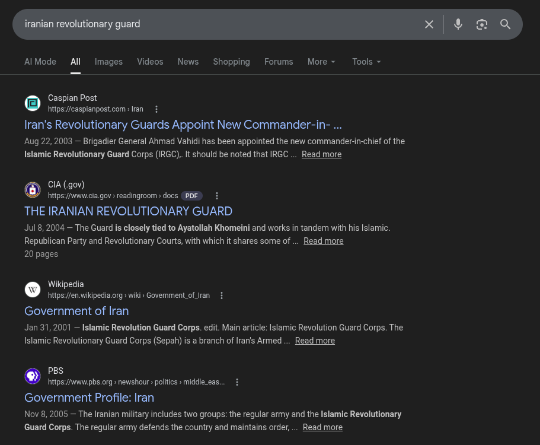
Task: Click the Caspian Post favicon
Action: pos(33,103)
